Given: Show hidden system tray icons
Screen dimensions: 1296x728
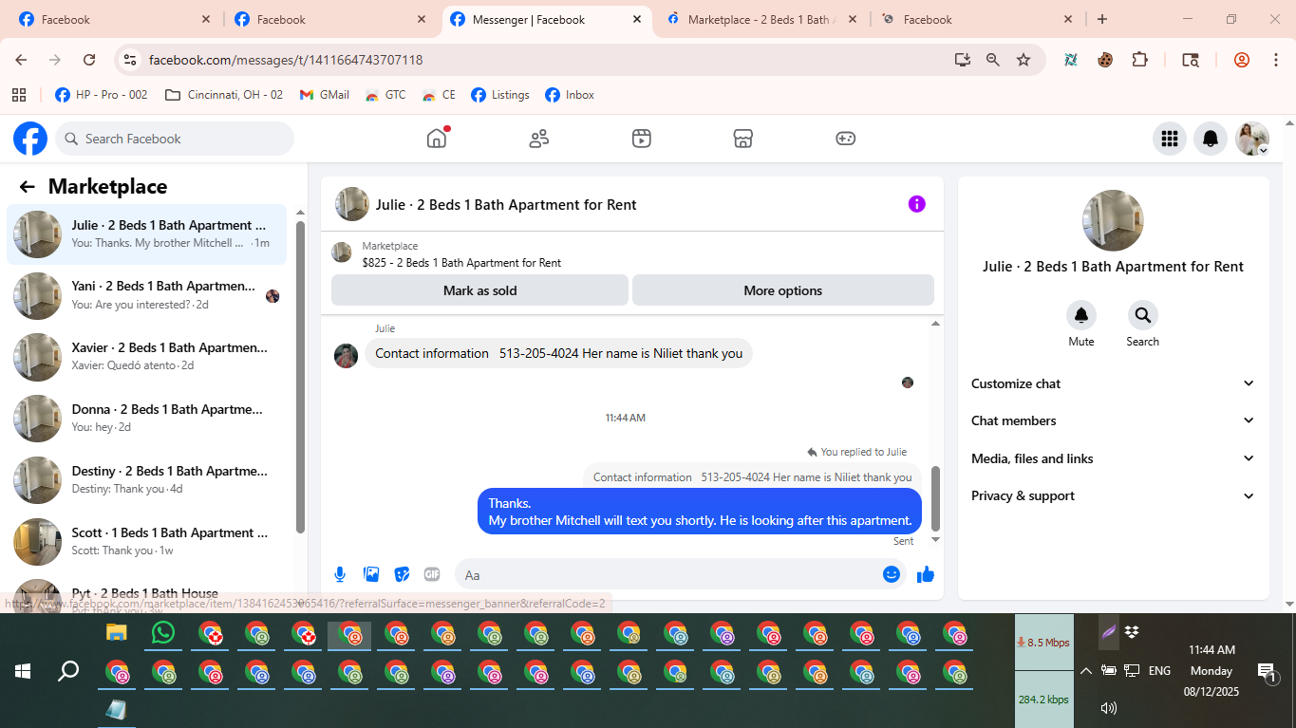Looking at the screenshot, I should [1085, 671].
